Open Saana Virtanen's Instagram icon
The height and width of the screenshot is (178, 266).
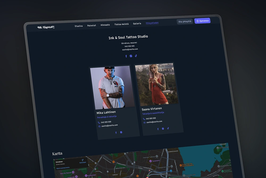(x=163, y=129)
